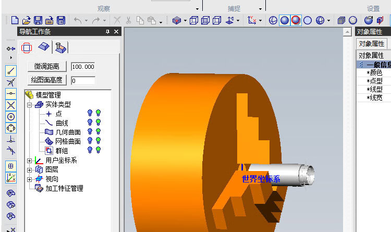This screenshot has height=232, width=391.
Task: Toggle endpoint snap line icon
Action: click(x=11, y=71)
